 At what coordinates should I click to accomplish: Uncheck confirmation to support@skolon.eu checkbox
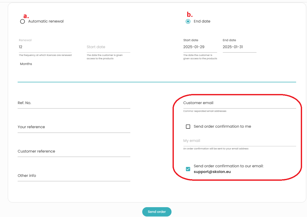188,169
